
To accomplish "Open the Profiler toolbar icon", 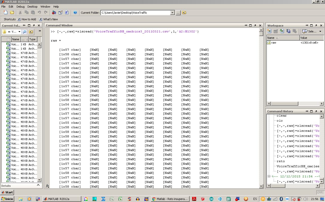I will [67, 12].
